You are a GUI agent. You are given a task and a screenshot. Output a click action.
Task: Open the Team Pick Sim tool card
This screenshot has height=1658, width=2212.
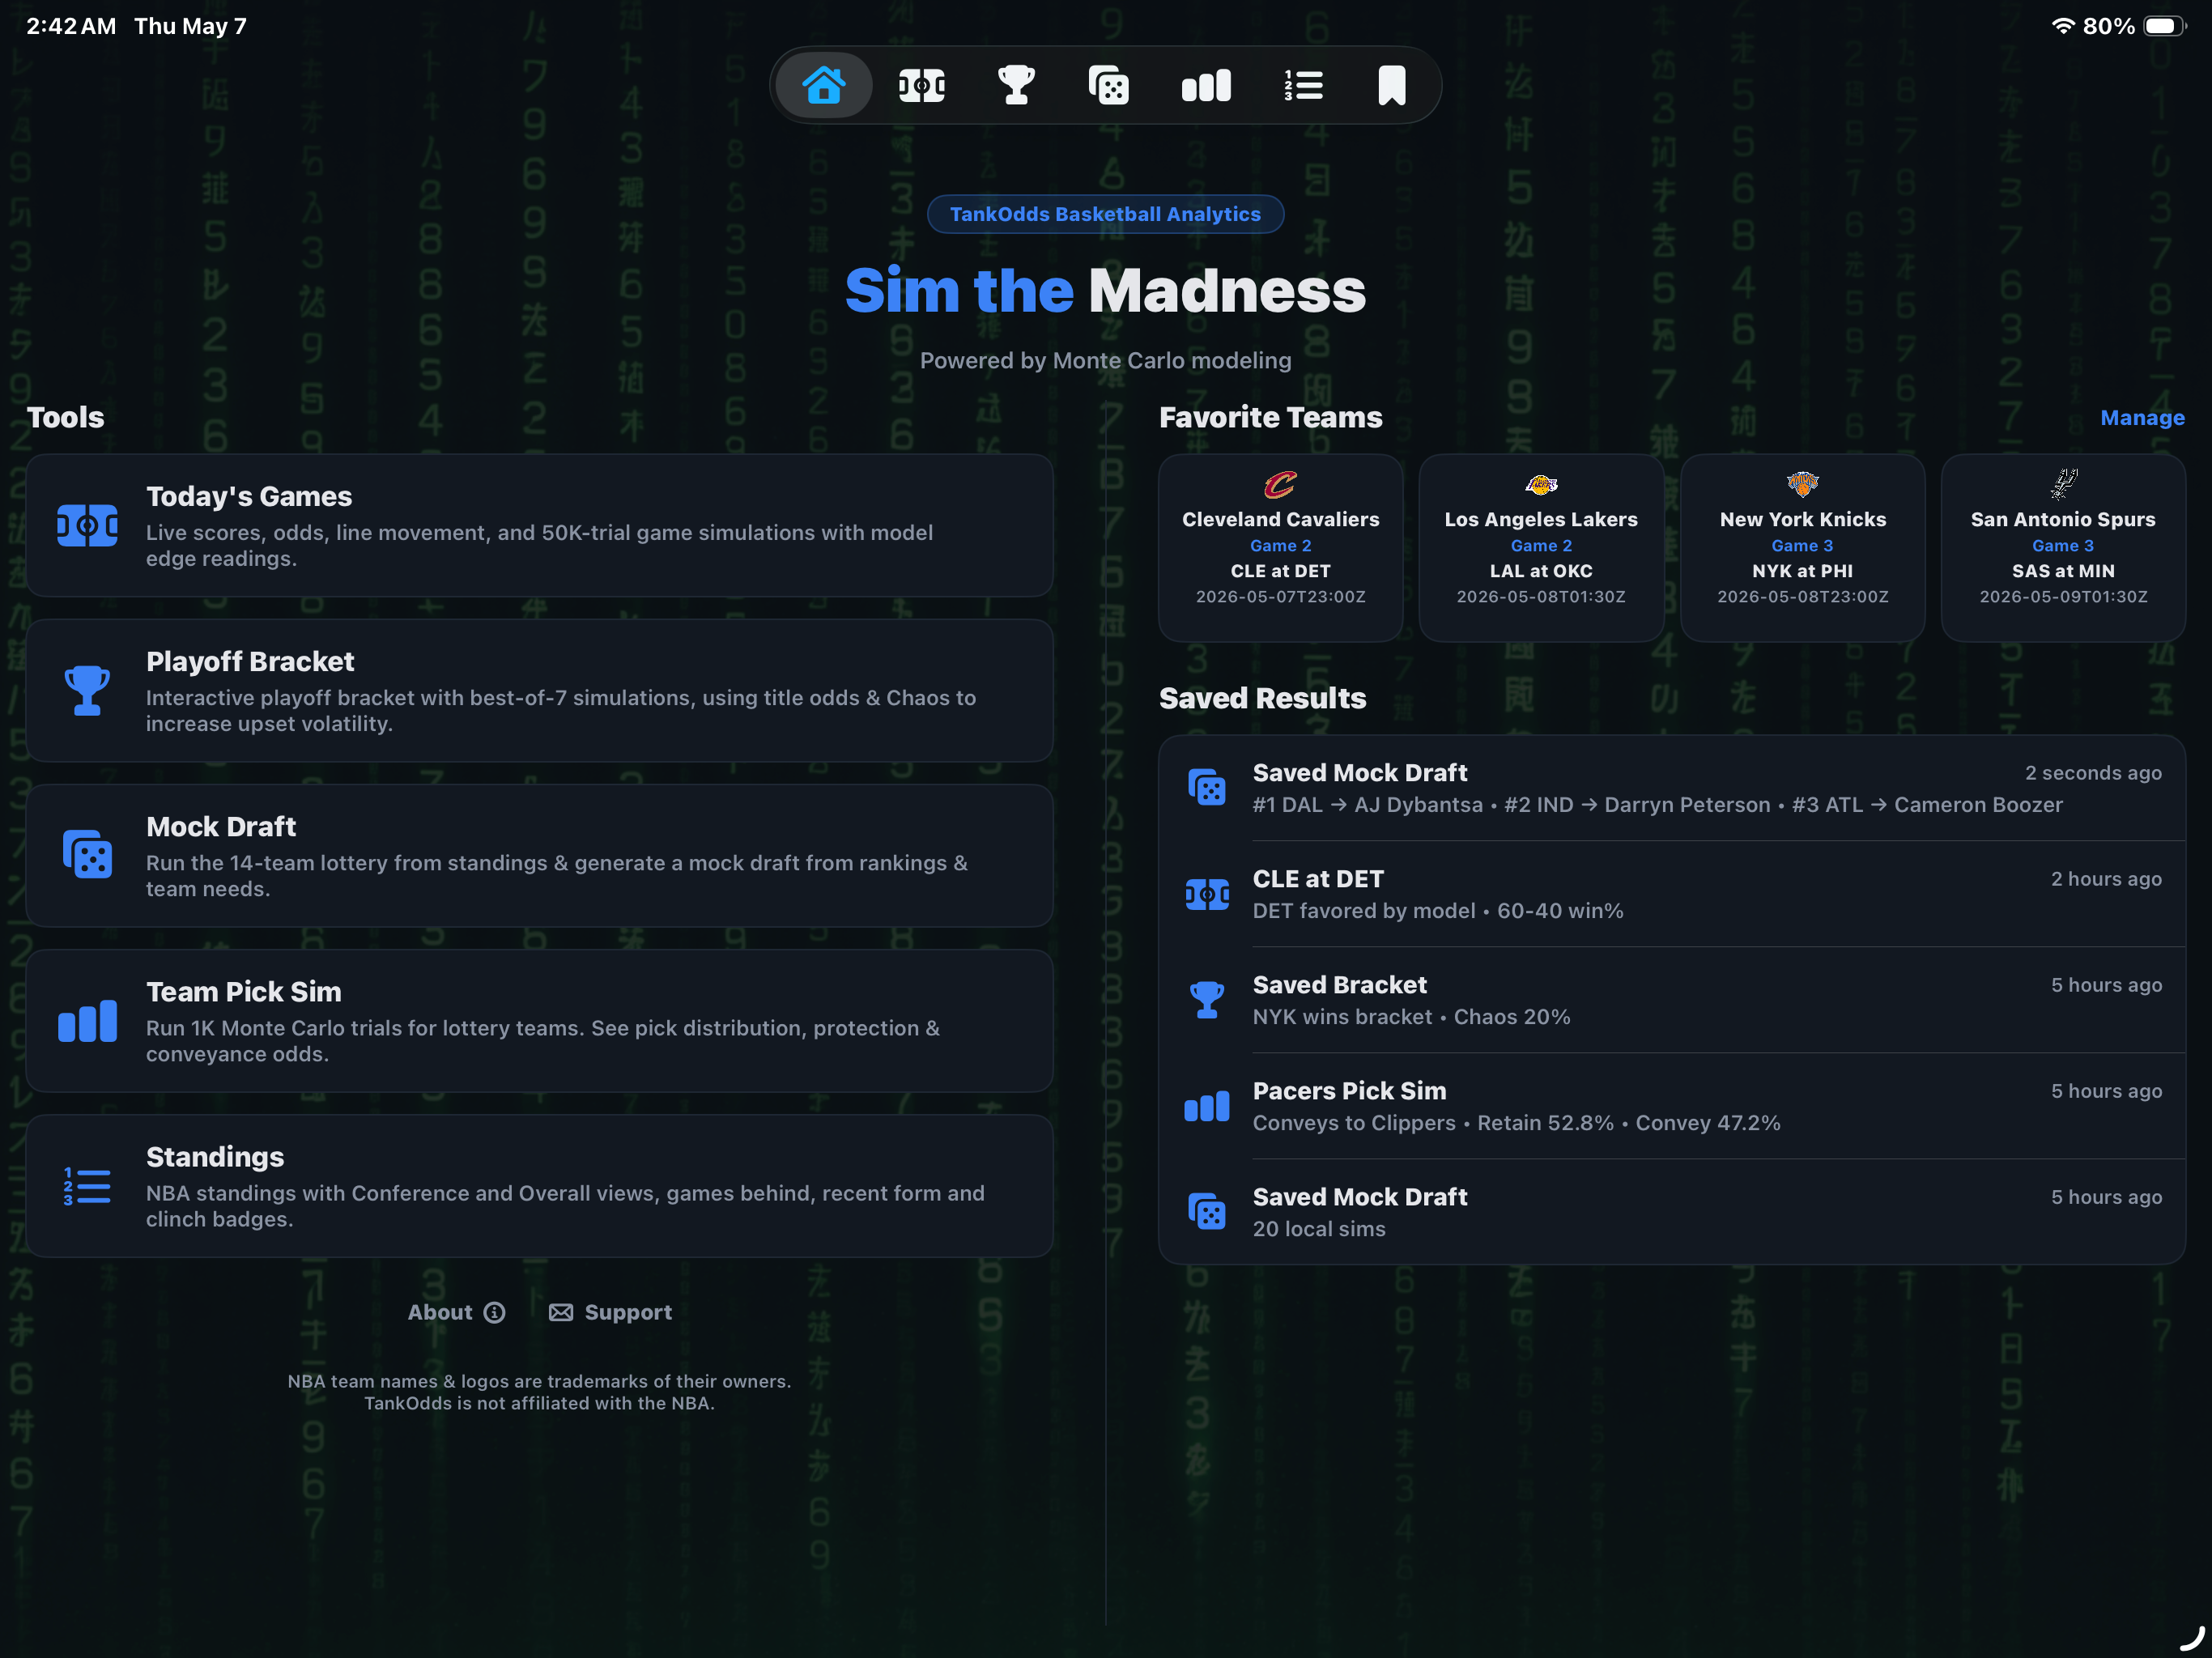[x=539, y=1021]
